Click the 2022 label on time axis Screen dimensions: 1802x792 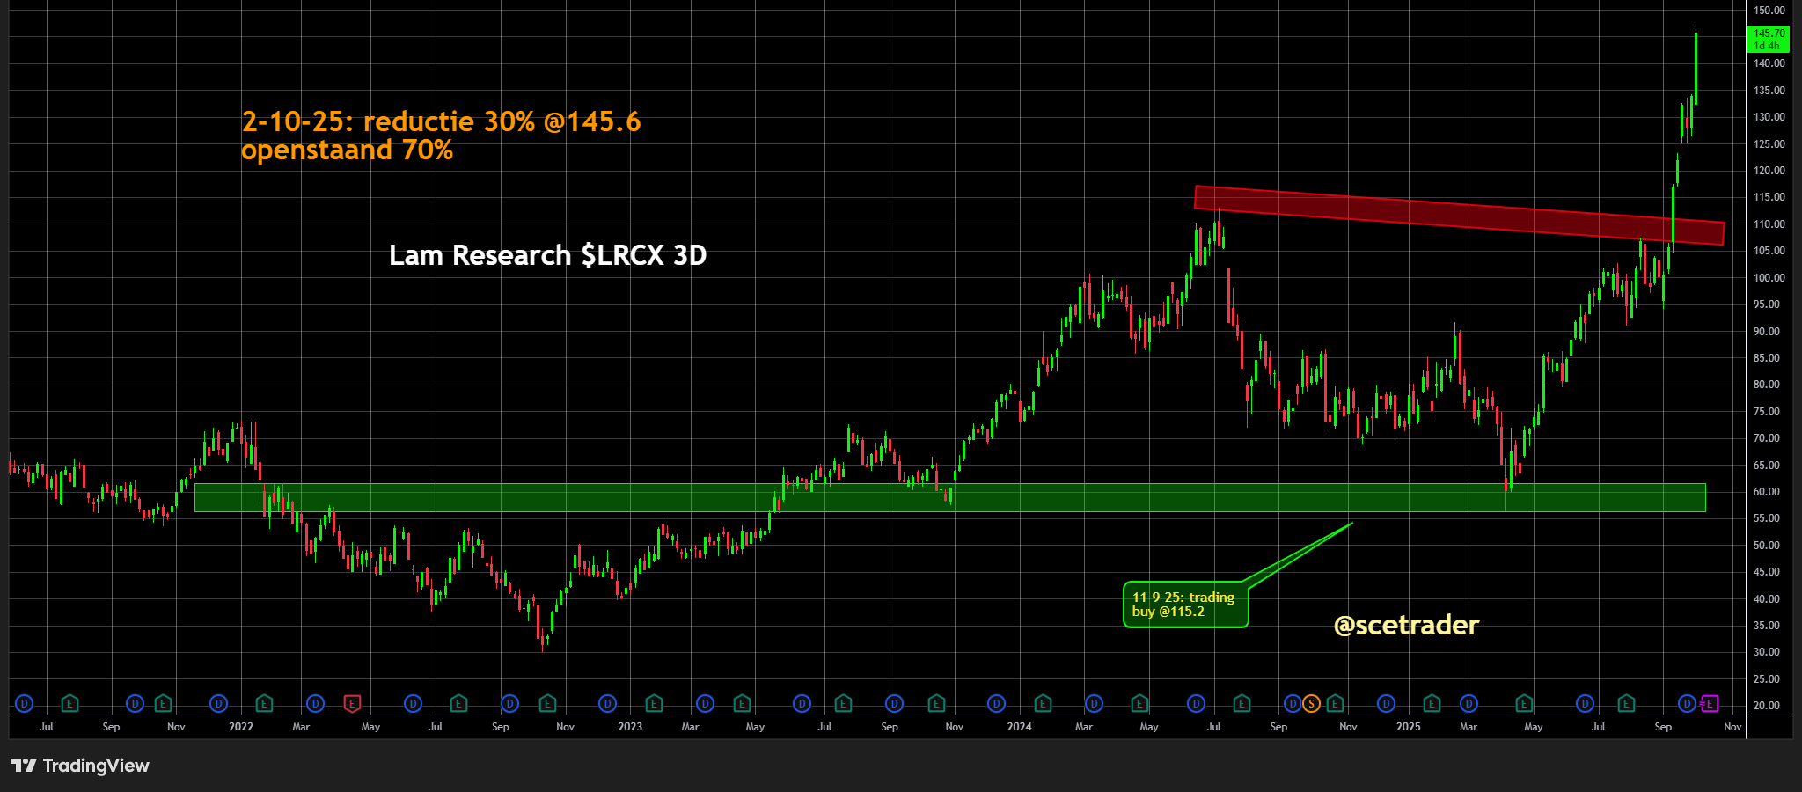click(240, 727)
